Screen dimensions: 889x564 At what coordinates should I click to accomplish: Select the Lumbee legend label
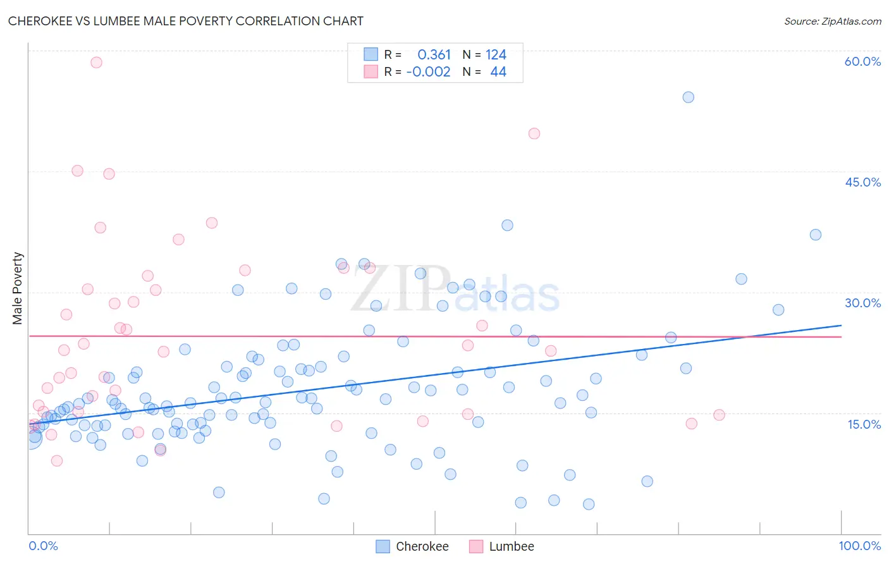(512, 546)
